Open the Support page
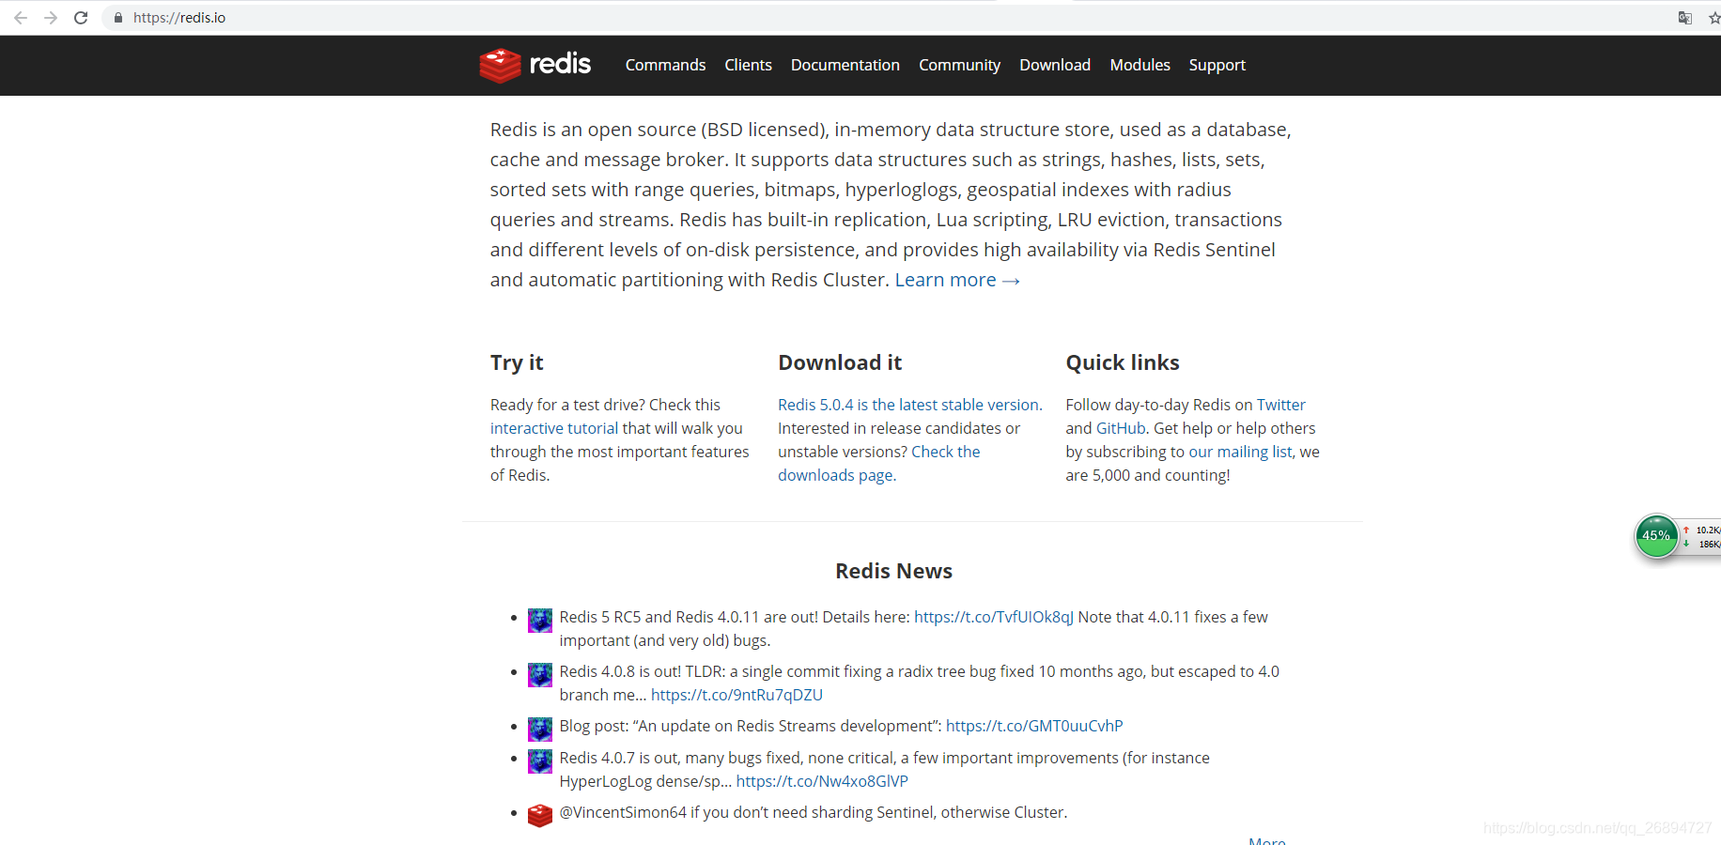This screenshot has width=1721, height=845. (x=1217, y=65)
